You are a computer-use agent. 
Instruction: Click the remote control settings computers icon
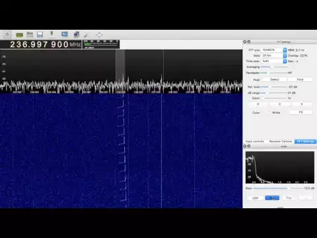pyautogui.click(x=76, y=34)
